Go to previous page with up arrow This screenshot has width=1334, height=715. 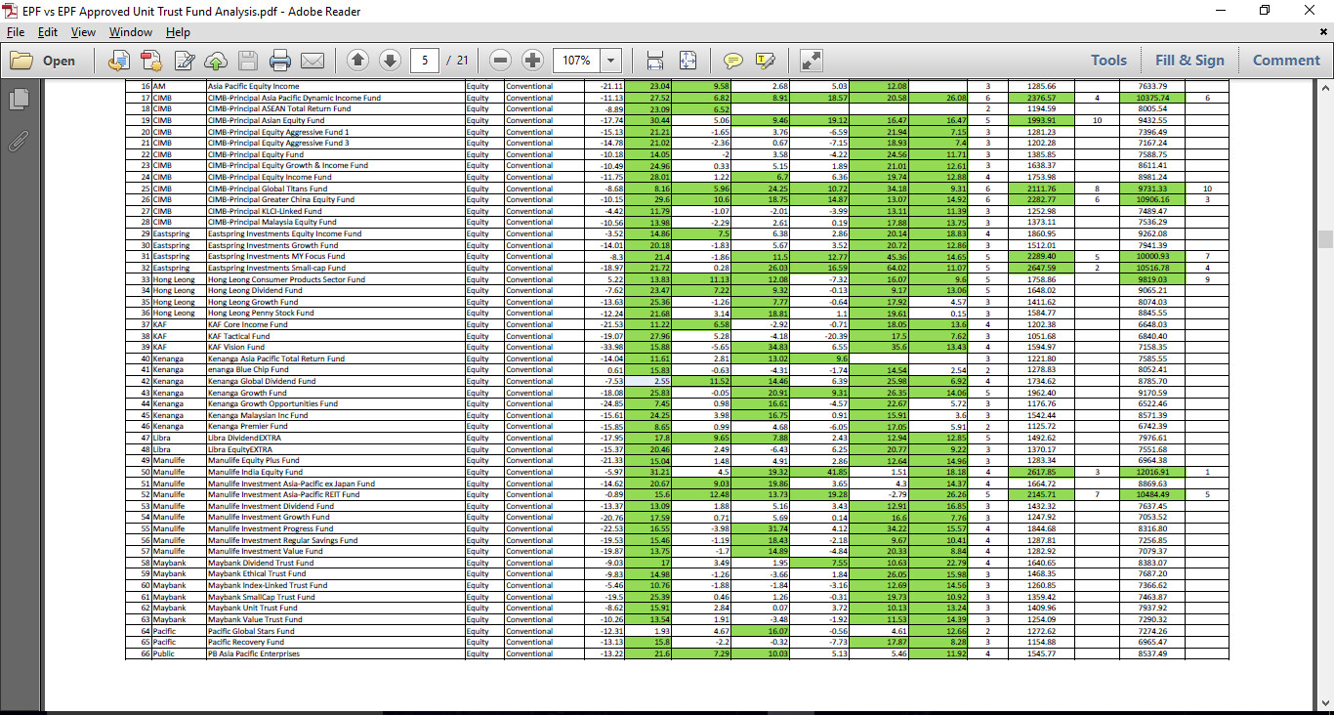click(357, 61)
